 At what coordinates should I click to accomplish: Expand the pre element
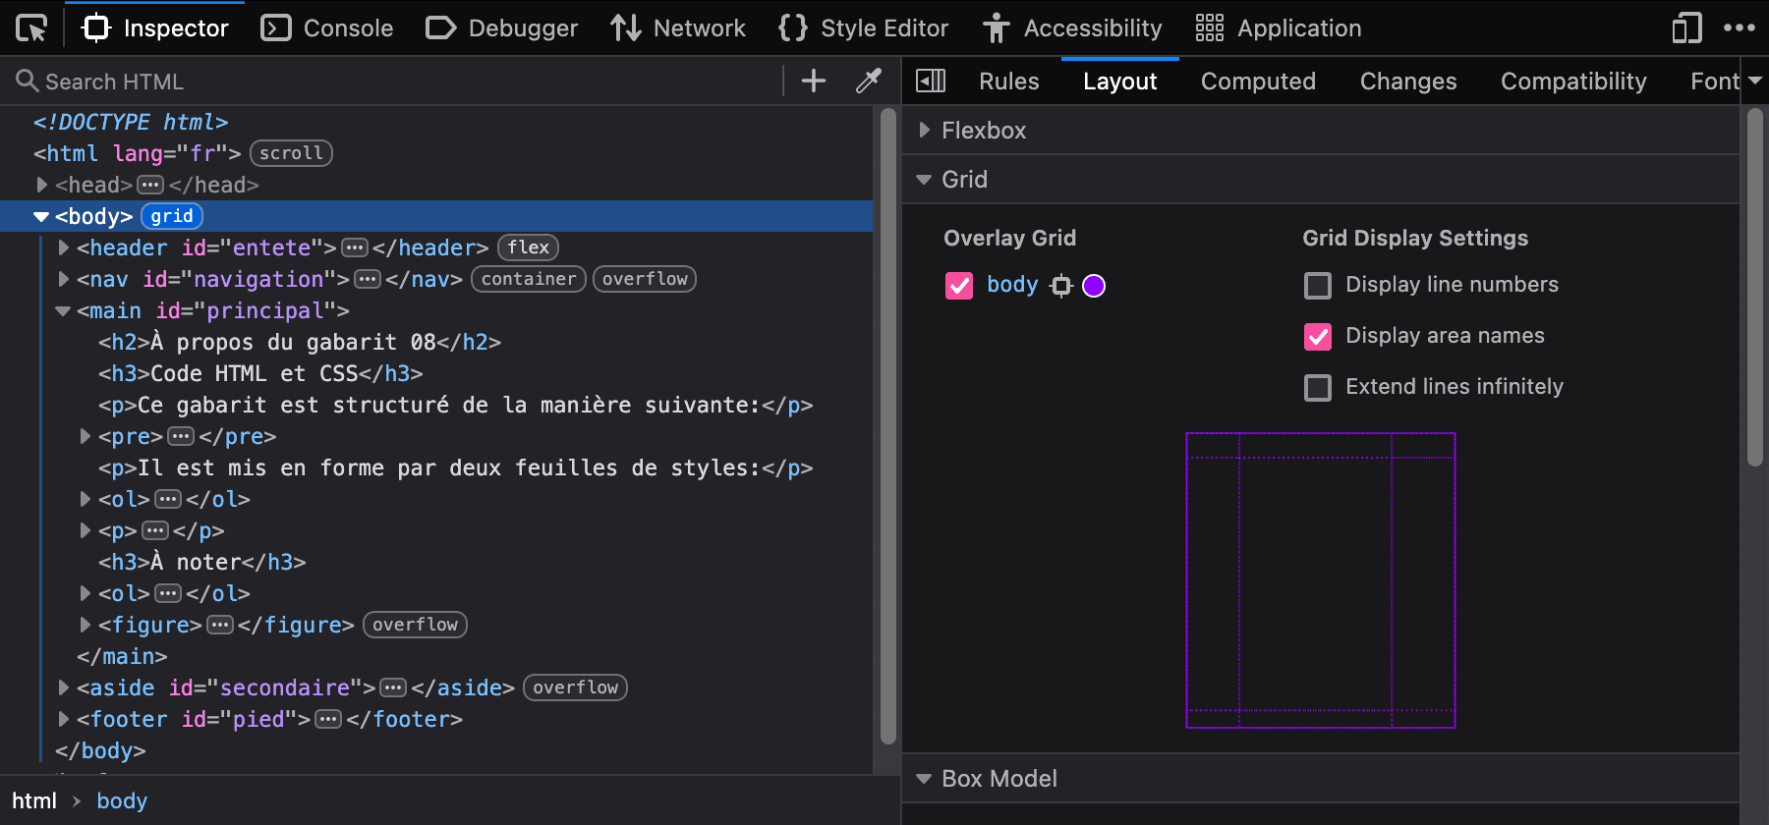coord(85,436)
